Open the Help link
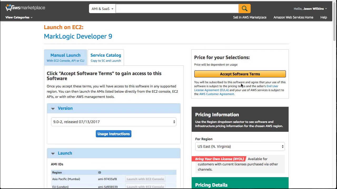 [324, 17]
